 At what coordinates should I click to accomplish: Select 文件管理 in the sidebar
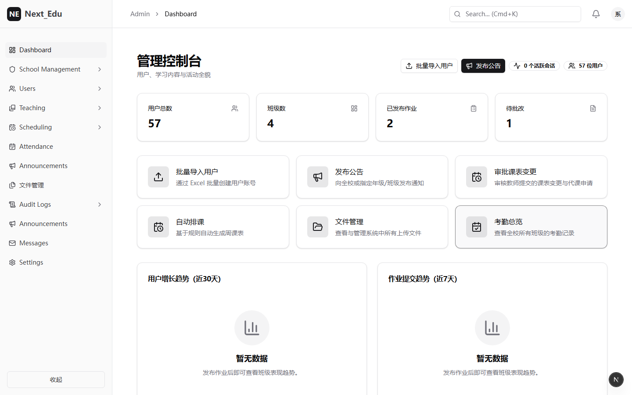[56, 185]
